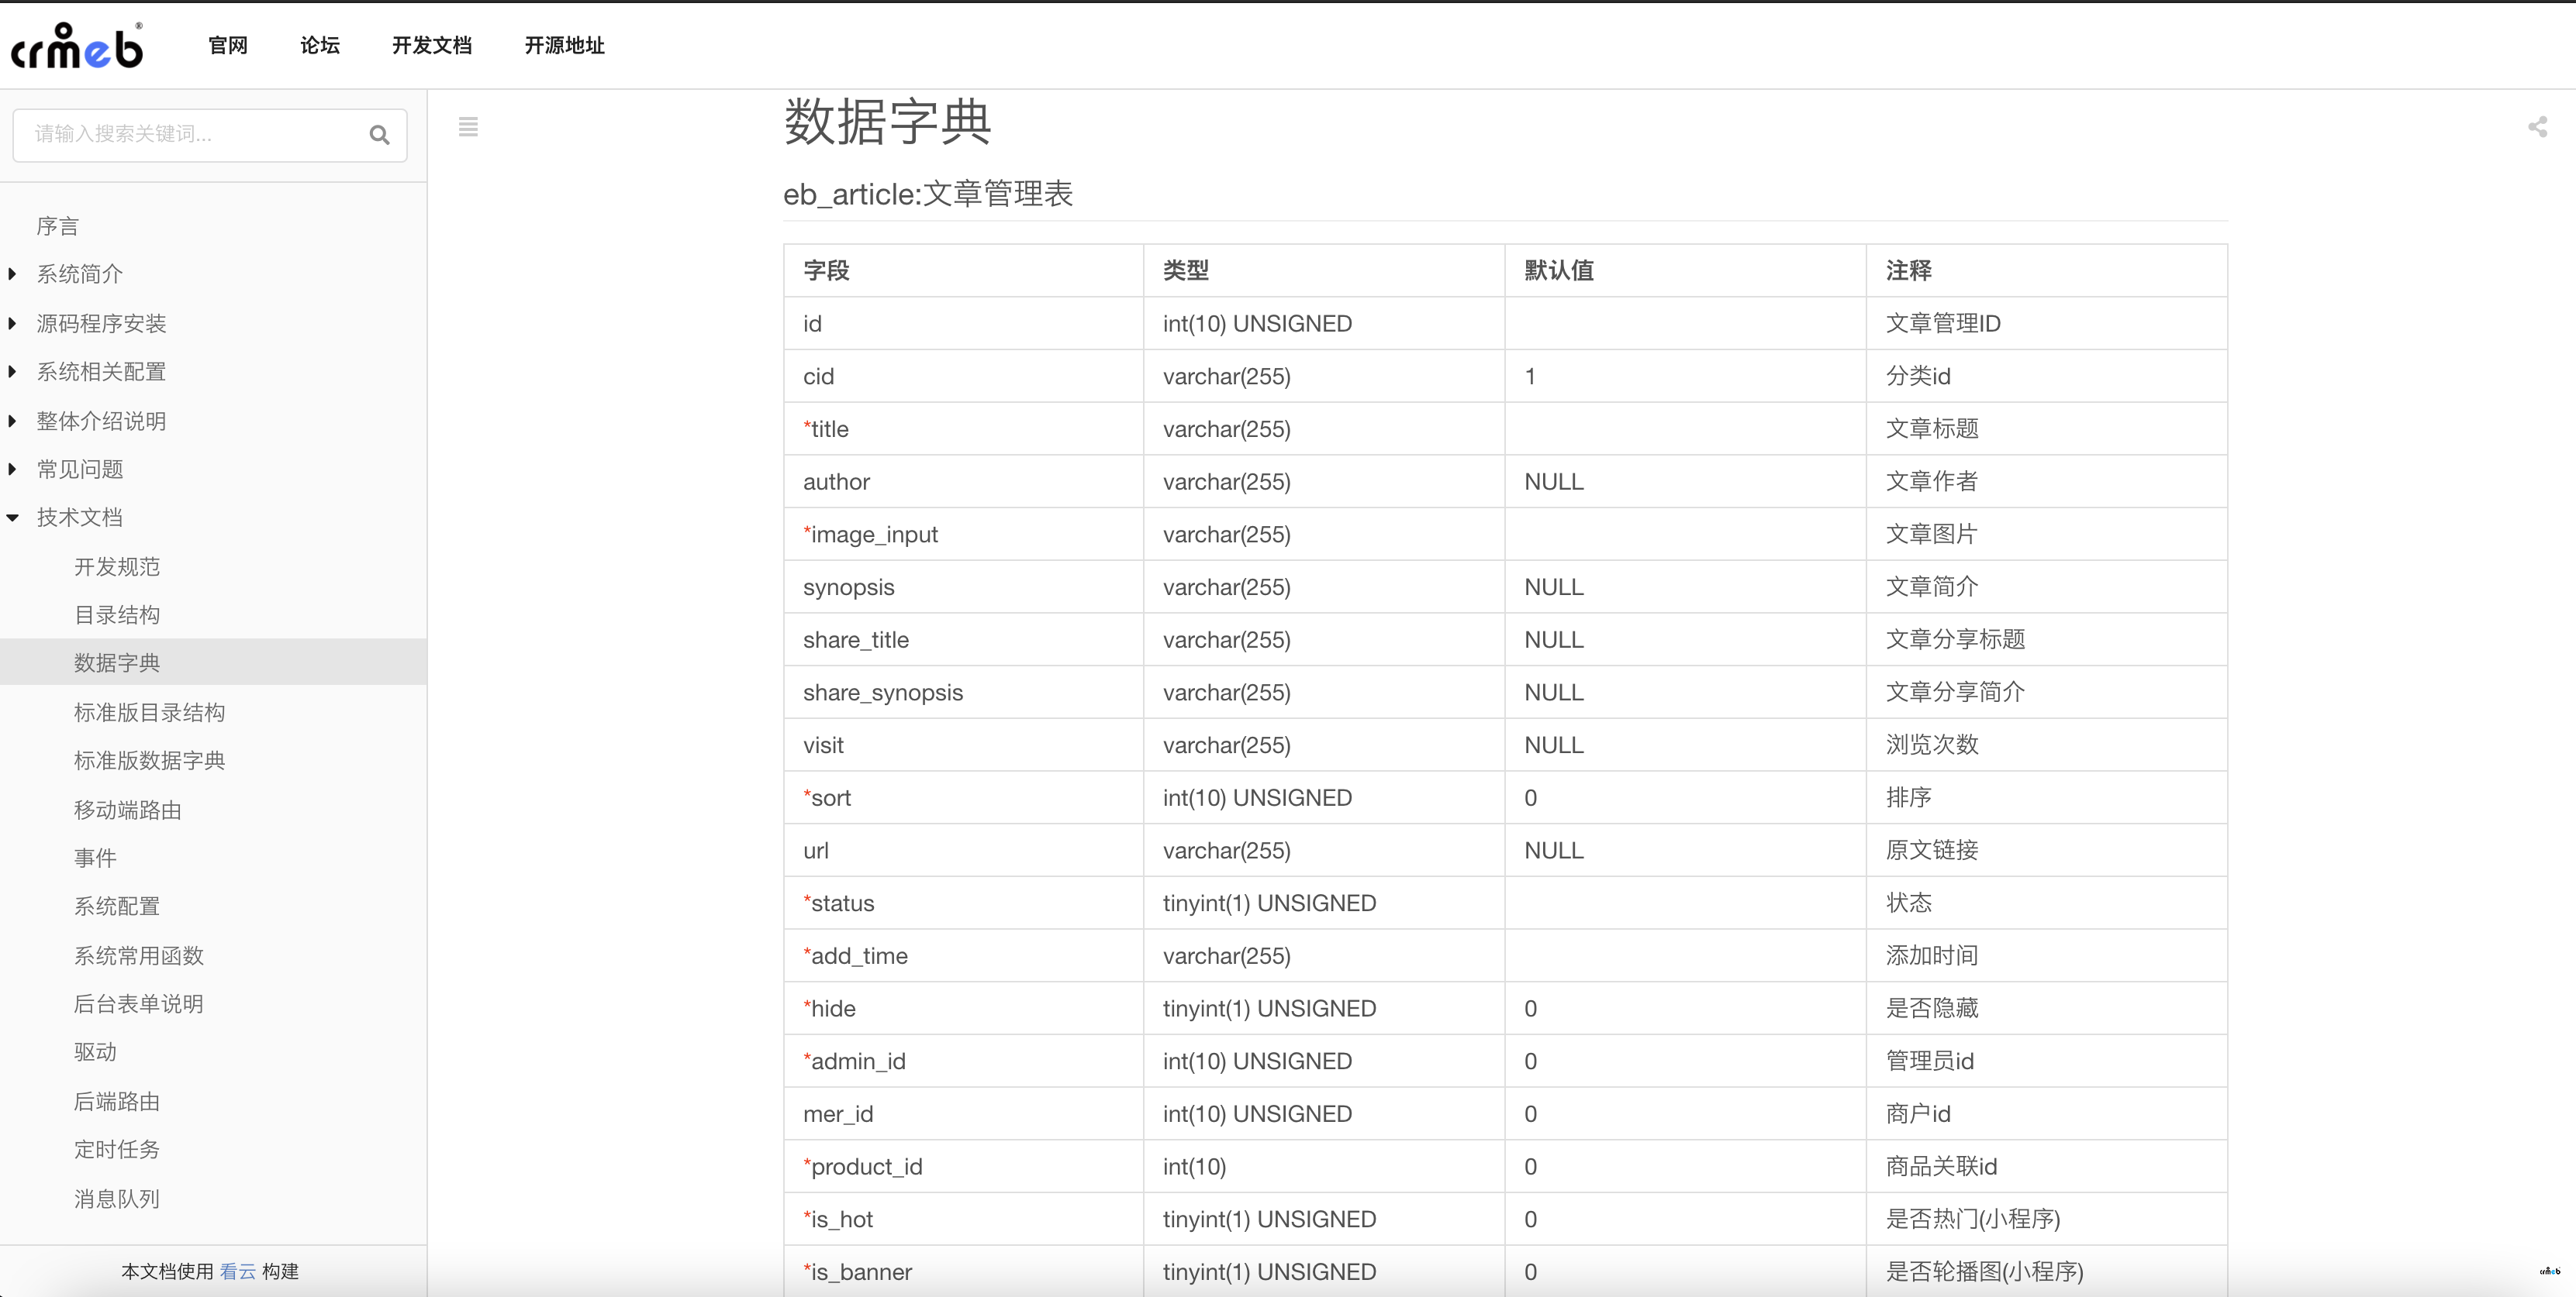Open 技术文档 section
This screenshot has height=1297, width=2576.
(80, 518)
